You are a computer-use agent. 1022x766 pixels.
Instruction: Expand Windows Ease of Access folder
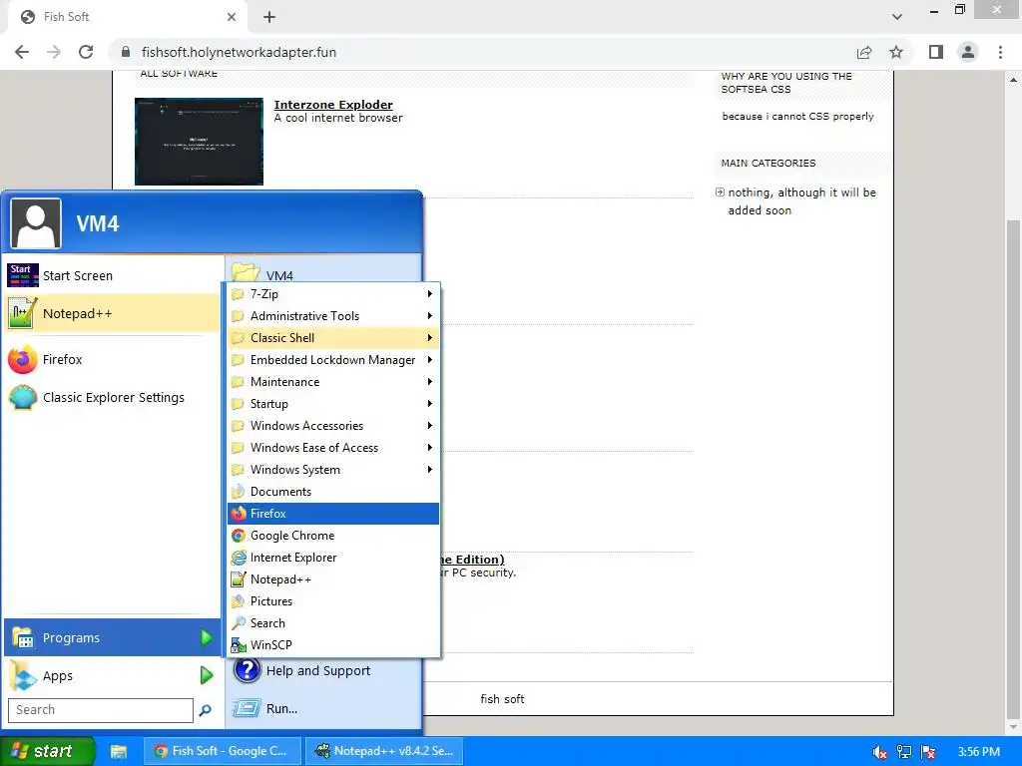pos(333,448)
